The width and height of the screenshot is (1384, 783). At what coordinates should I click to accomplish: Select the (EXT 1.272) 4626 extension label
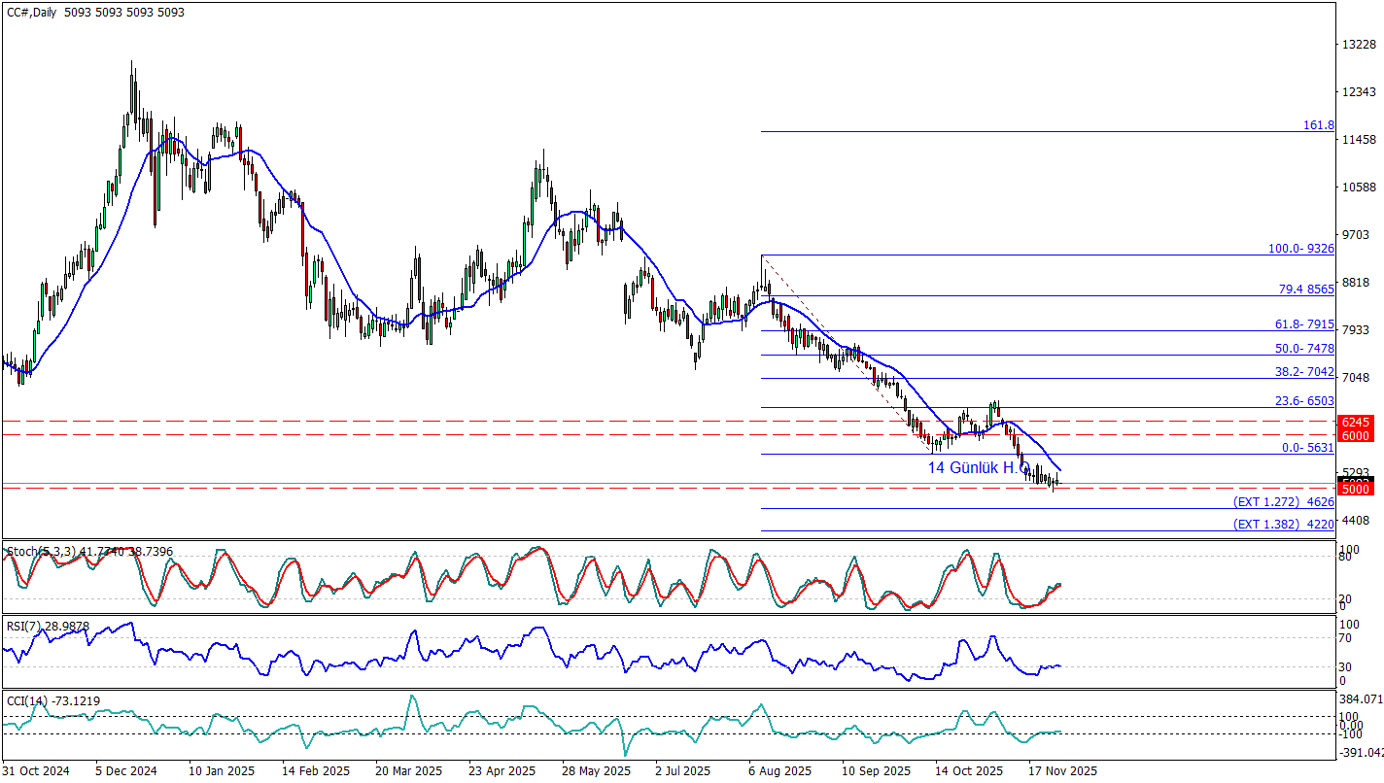click(x=1283, y=502)
